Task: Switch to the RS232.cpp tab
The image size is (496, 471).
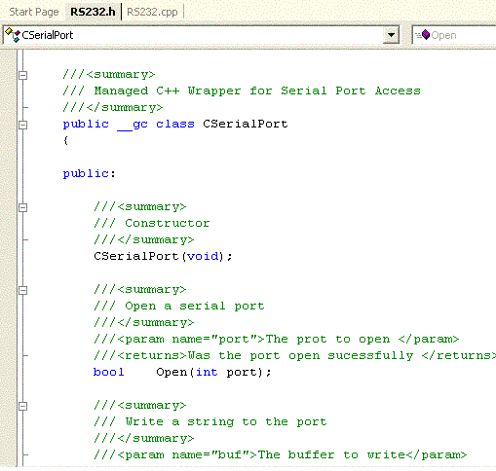Action: pos(152,12)
